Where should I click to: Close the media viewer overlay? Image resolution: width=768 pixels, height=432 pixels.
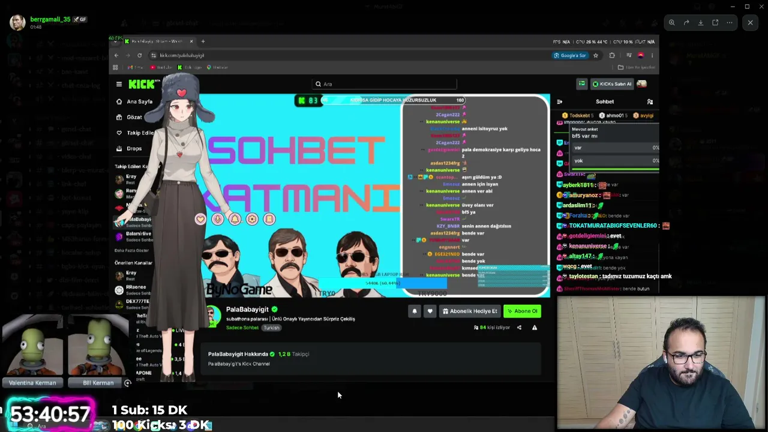coord(750,23)
